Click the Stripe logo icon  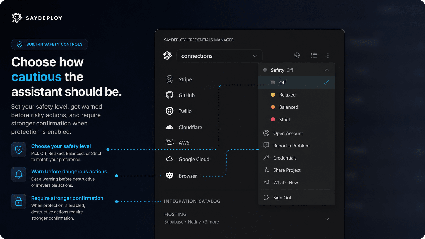pos(170,79)
